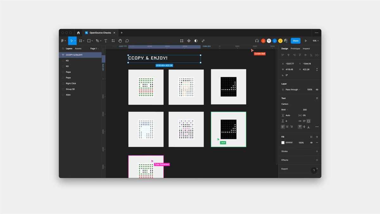Screen dimensions: 380x214
Task: Open the type details three-dots icon
Action: 317,127
